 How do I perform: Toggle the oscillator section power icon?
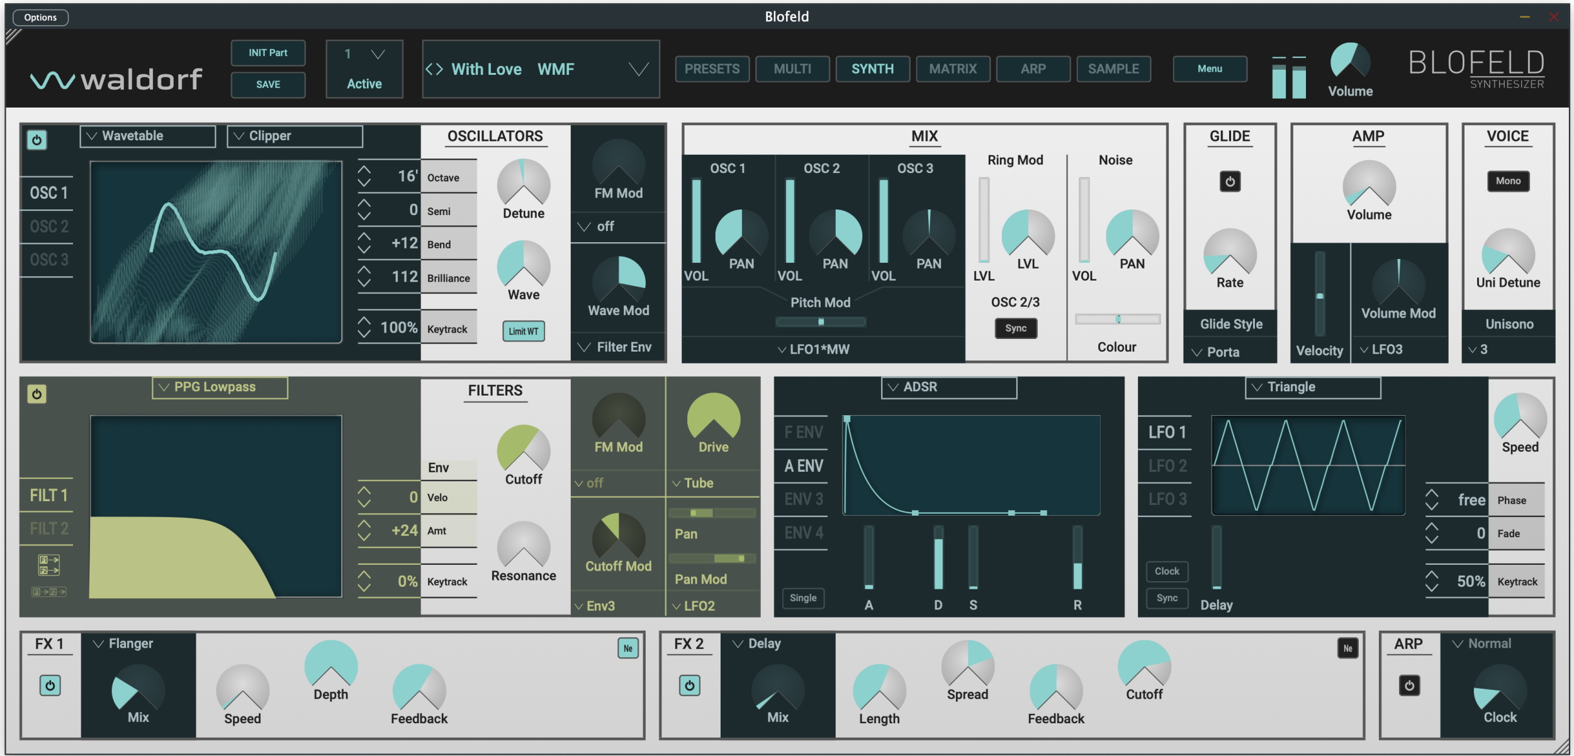[x=37, y=140]
